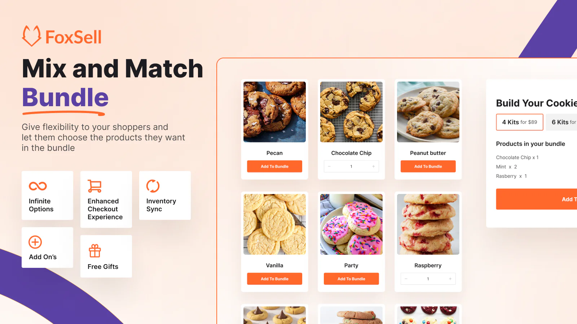Open the Party sprinkle cookie image
Image resolution: width=577 pixels, height=324 pixels.
pyautogui.click(x=351, y=224)
